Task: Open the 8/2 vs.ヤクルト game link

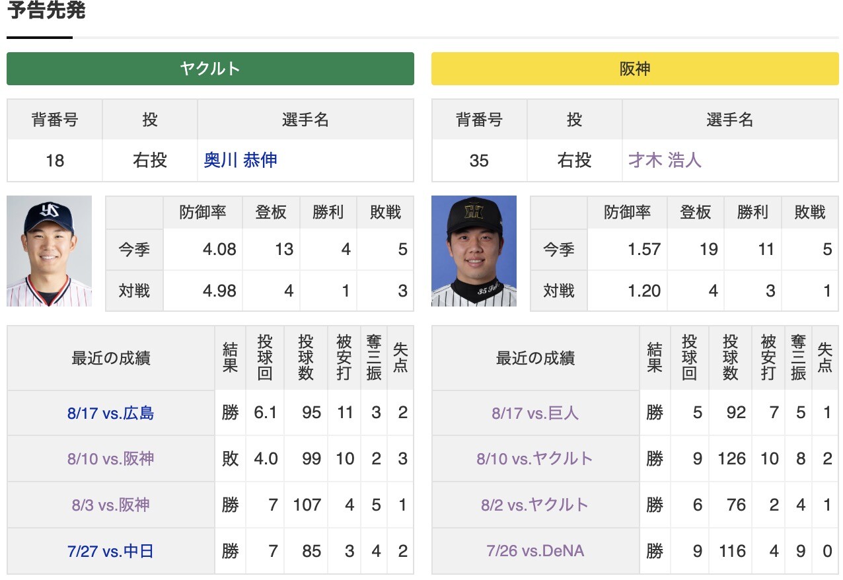Action: click(535, 505)
